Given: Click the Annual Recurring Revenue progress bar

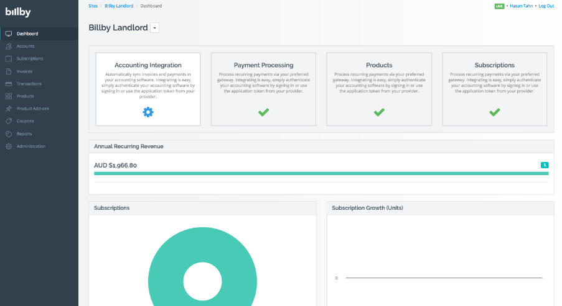Looking at the screenshot, I should coord(321,174).
